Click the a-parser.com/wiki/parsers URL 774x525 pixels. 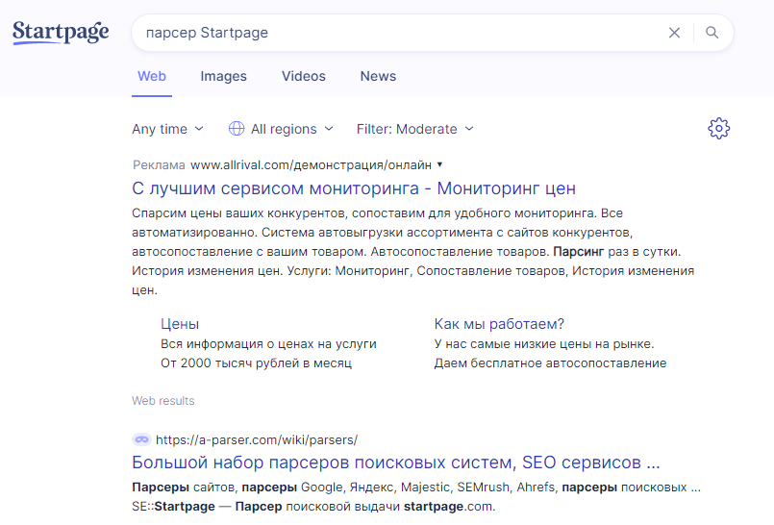[257, 439]
